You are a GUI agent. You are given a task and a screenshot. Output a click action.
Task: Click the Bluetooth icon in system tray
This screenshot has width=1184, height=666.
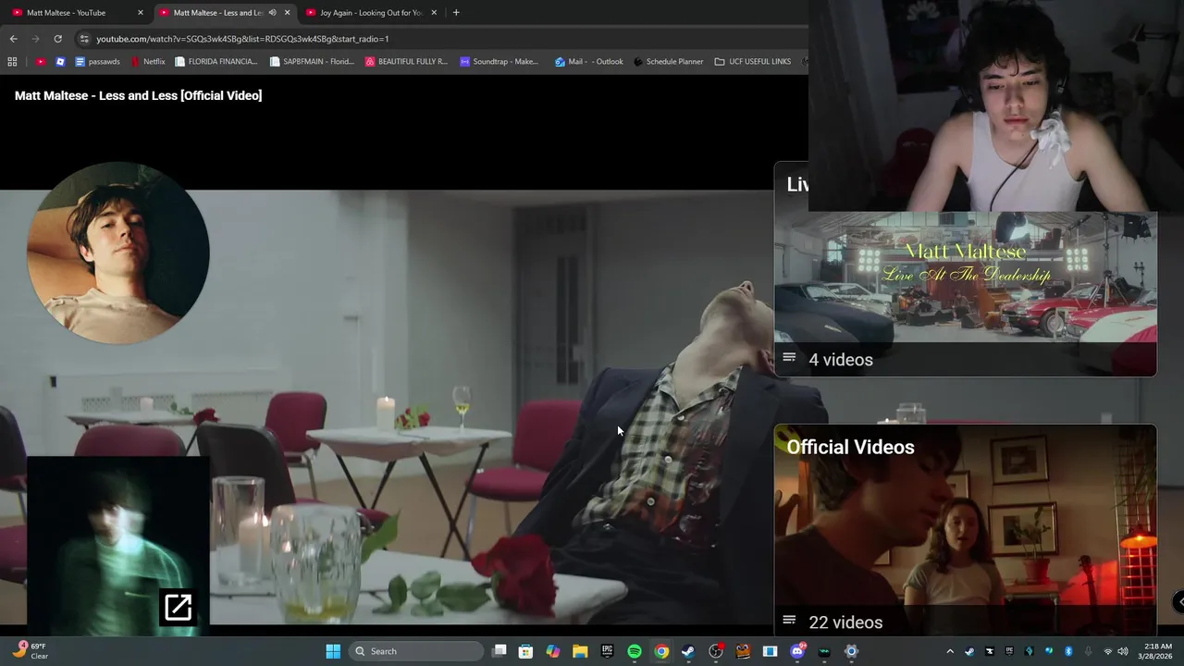coord(1068,651)
